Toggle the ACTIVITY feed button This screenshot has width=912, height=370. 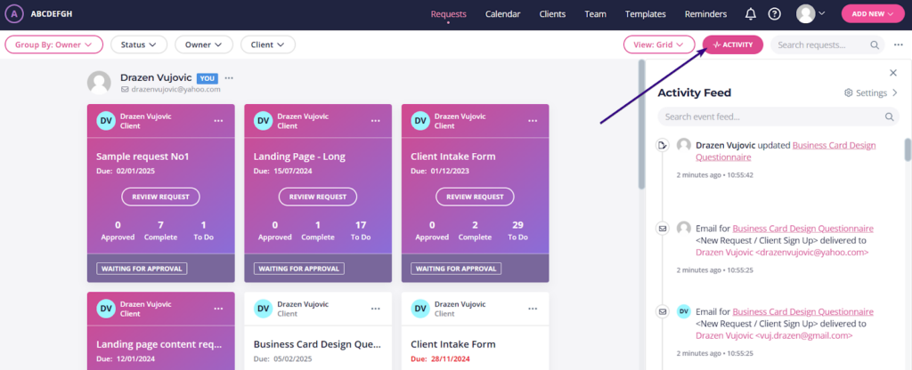[732, 44]
